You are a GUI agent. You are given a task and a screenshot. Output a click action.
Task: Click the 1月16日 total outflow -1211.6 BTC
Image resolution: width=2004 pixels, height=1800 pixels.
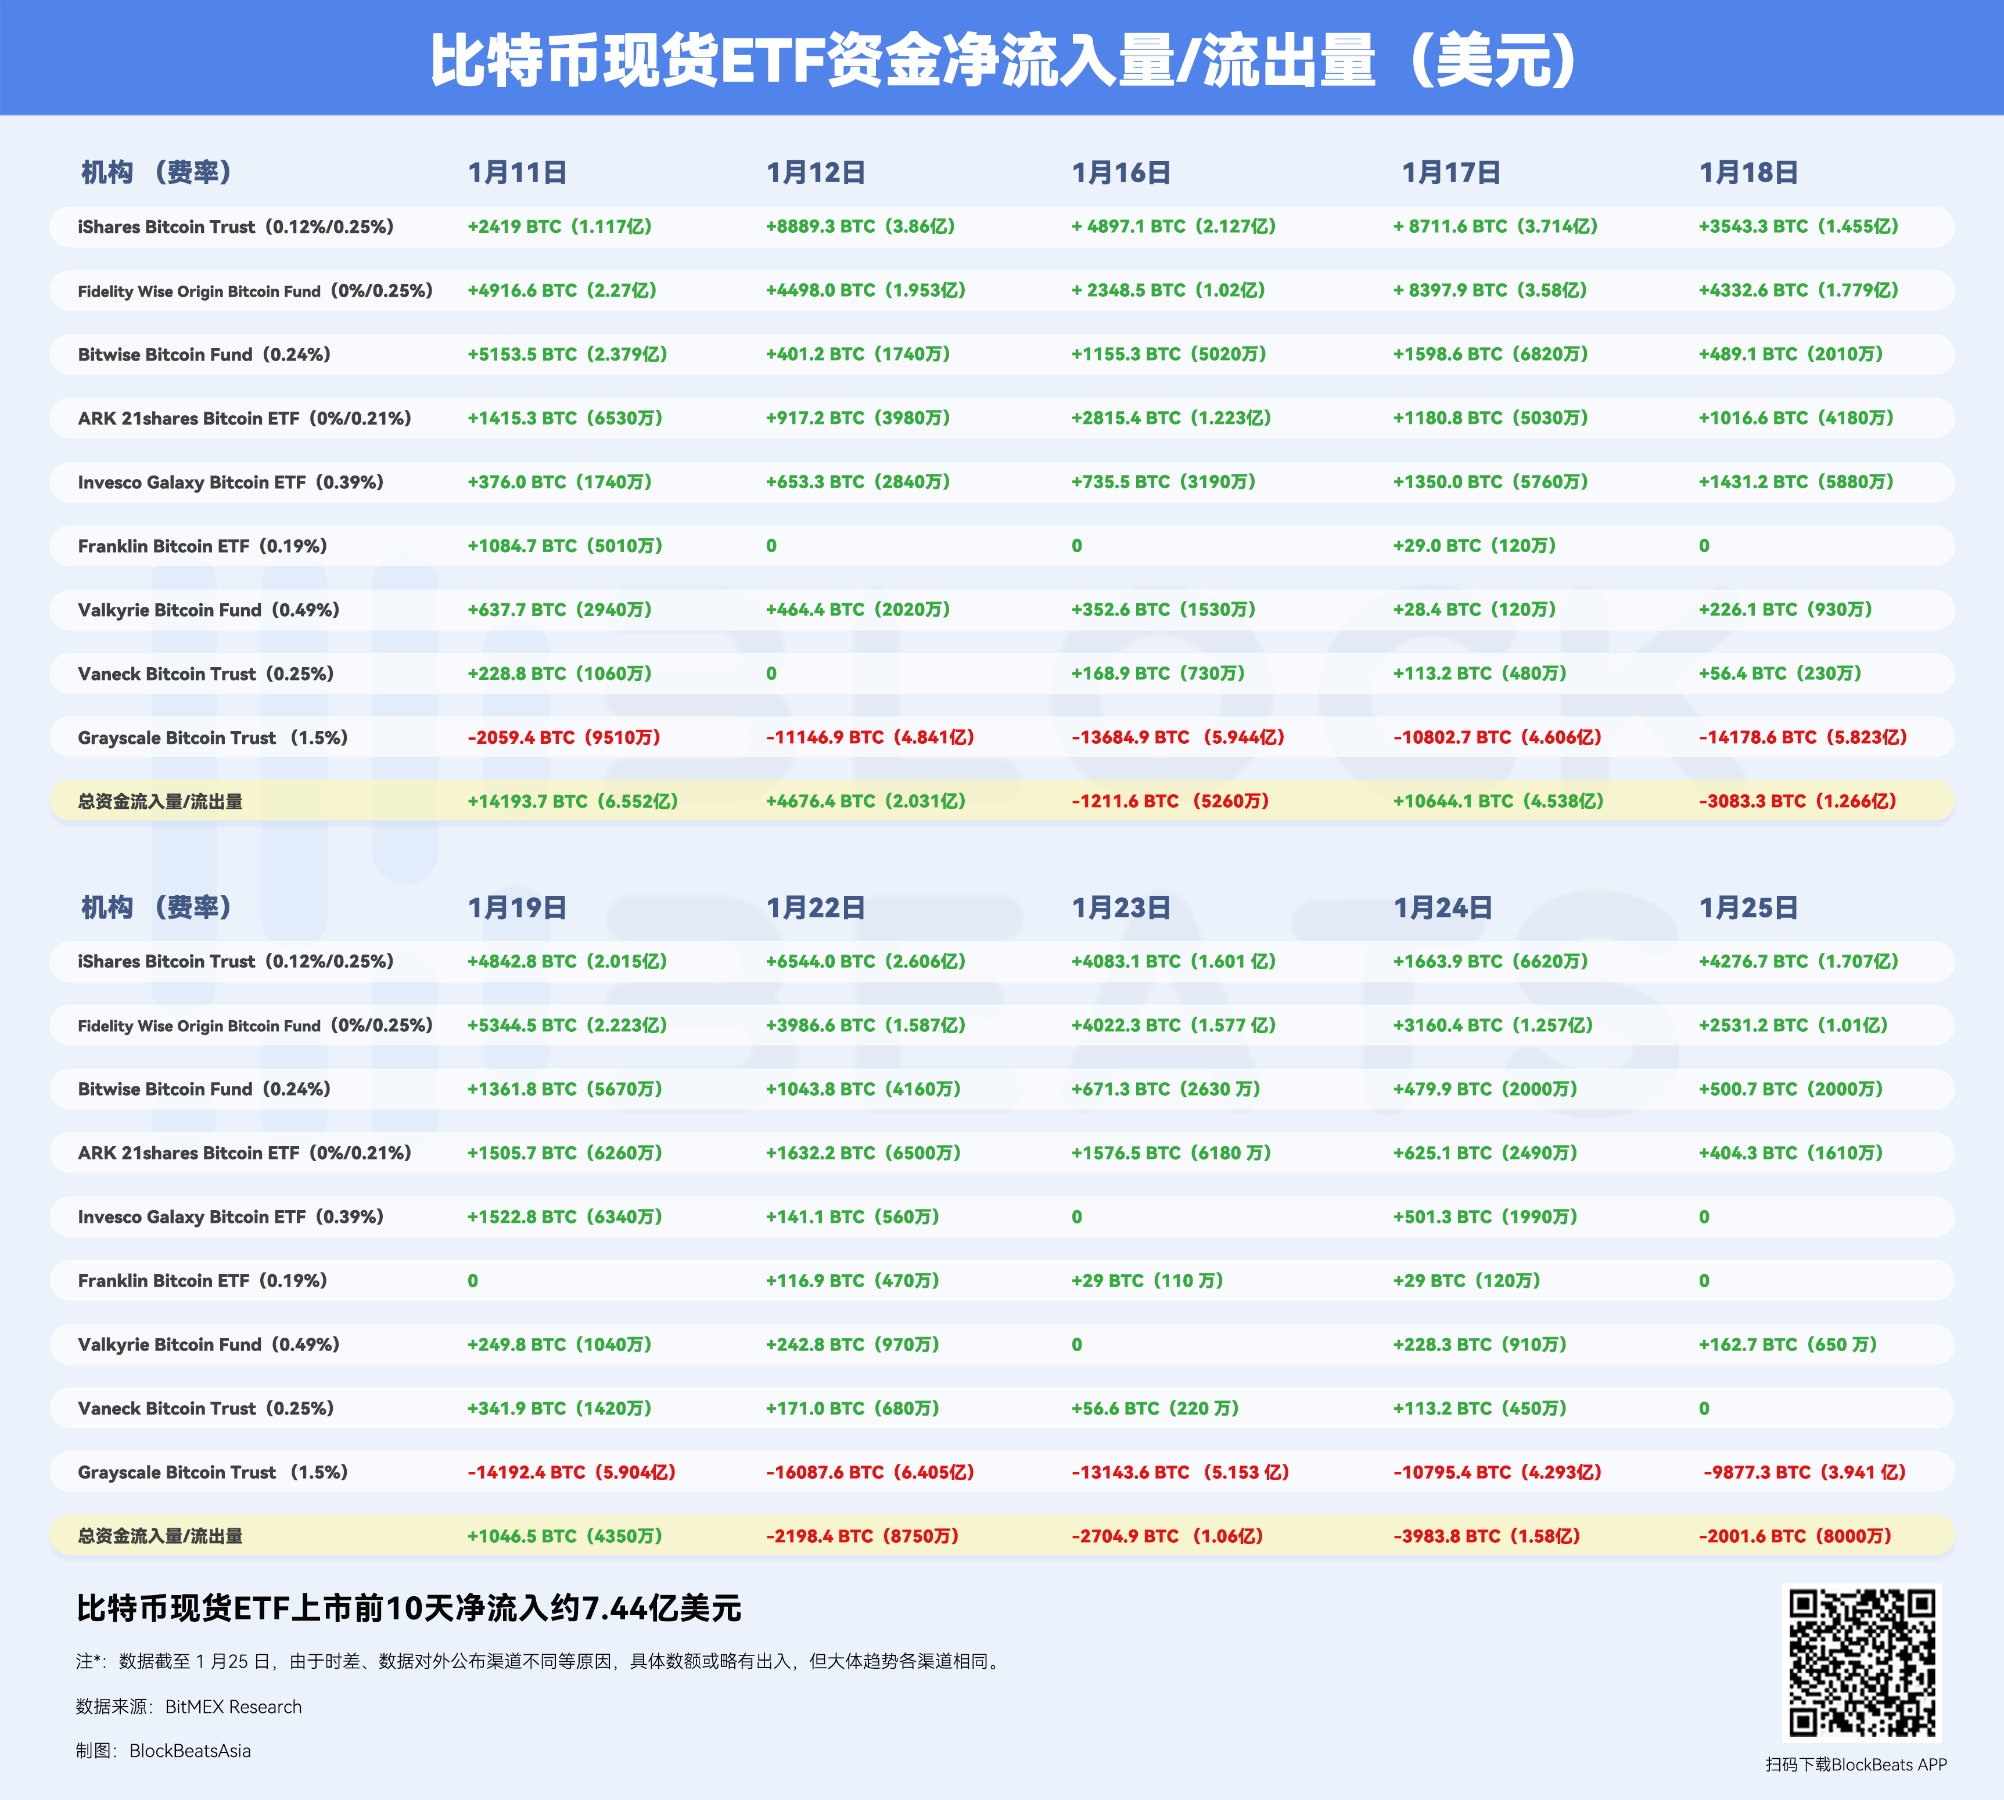pyautogui.click(x=1169, y=801)
